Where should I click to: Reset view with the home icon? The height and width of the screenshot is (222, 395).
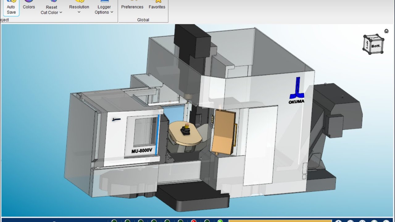tap(386, 31)
